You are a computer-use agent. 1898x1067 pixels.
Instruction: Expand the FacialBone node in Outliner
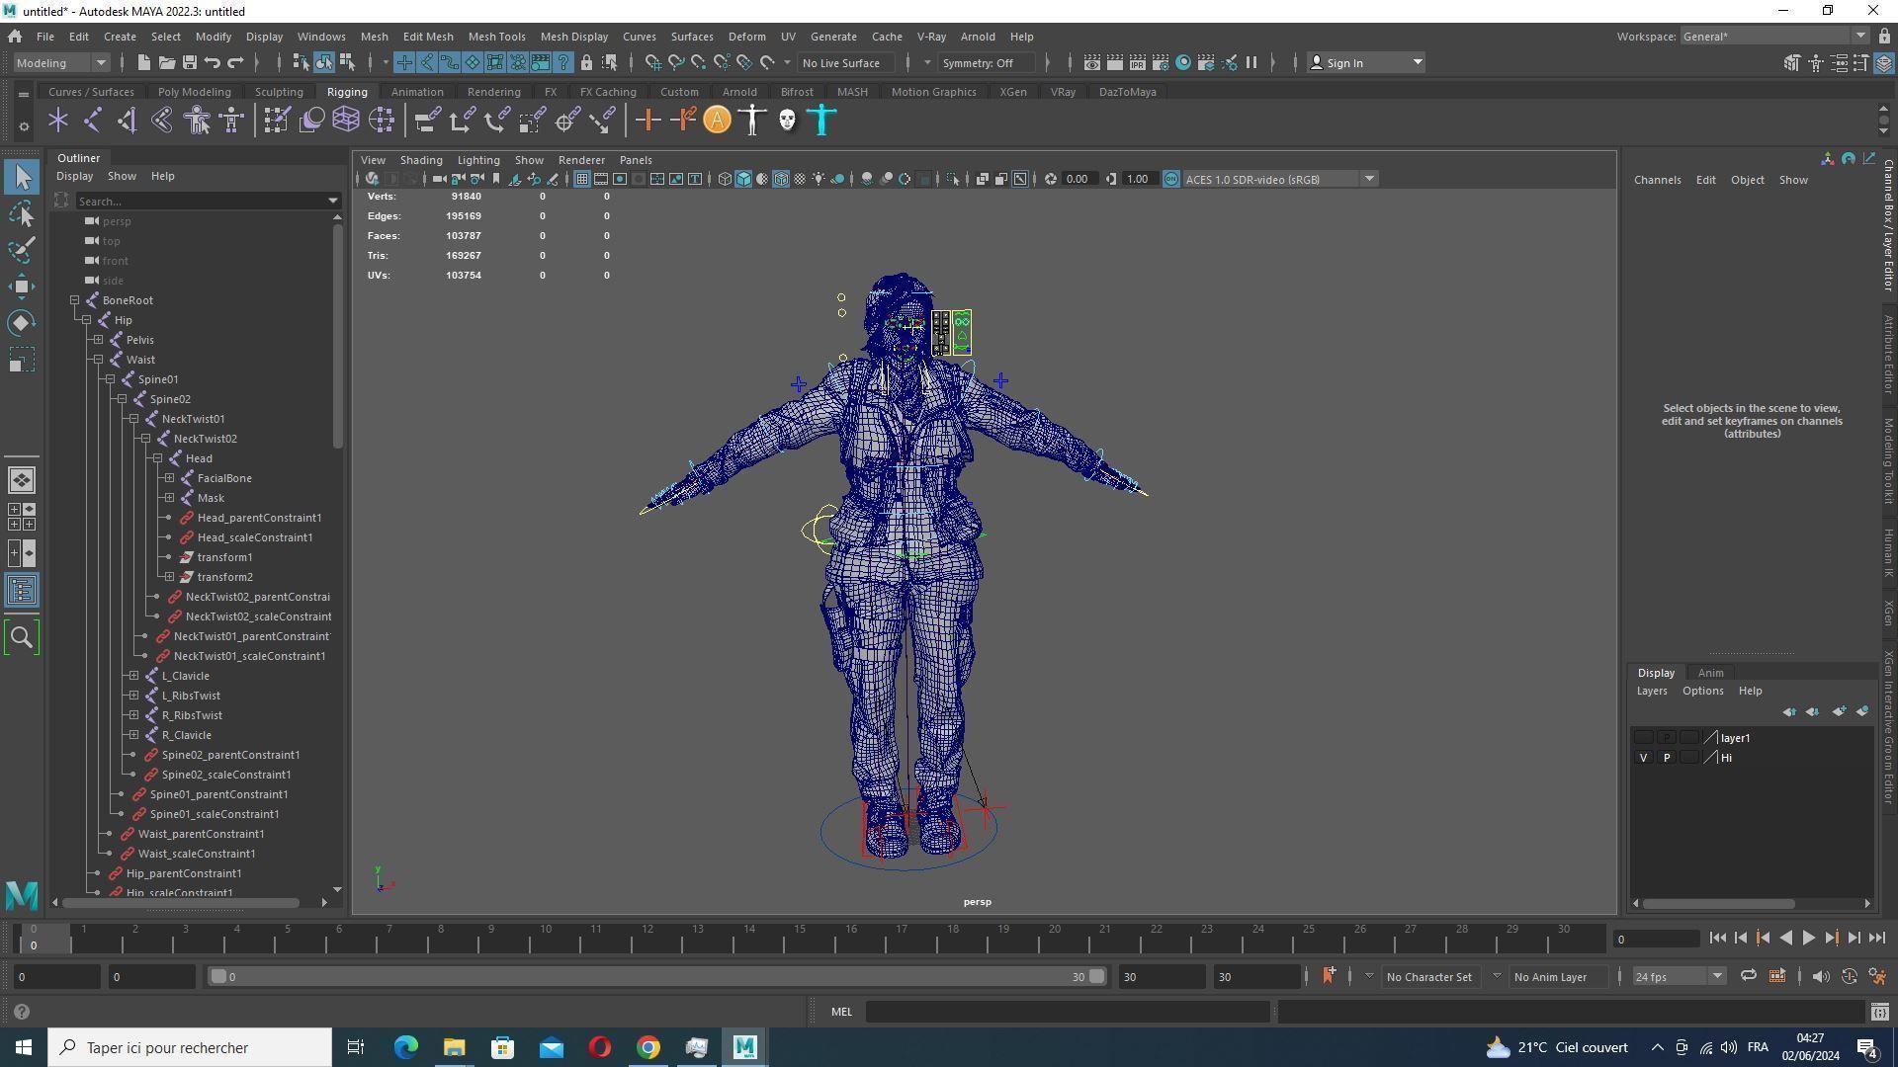click(x=169, y=478)
